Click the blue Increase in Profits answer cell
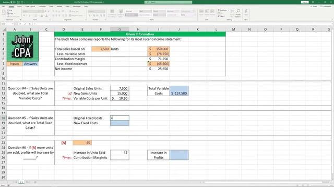 (x=179, y=155)
